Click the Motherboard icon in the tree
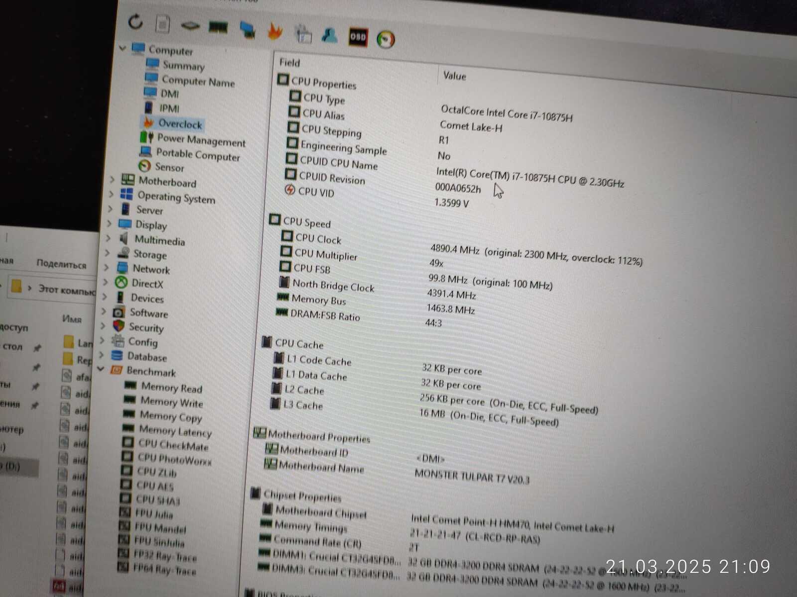The width and height of the screenshot is (797, 597). [x=128, y=179]
